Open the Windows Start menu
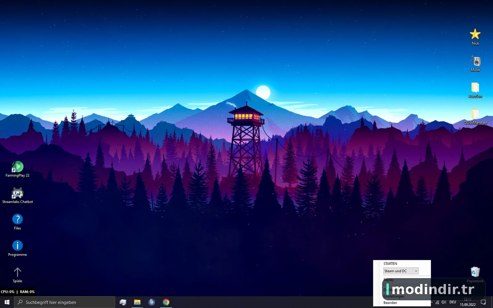 [7, 302]
